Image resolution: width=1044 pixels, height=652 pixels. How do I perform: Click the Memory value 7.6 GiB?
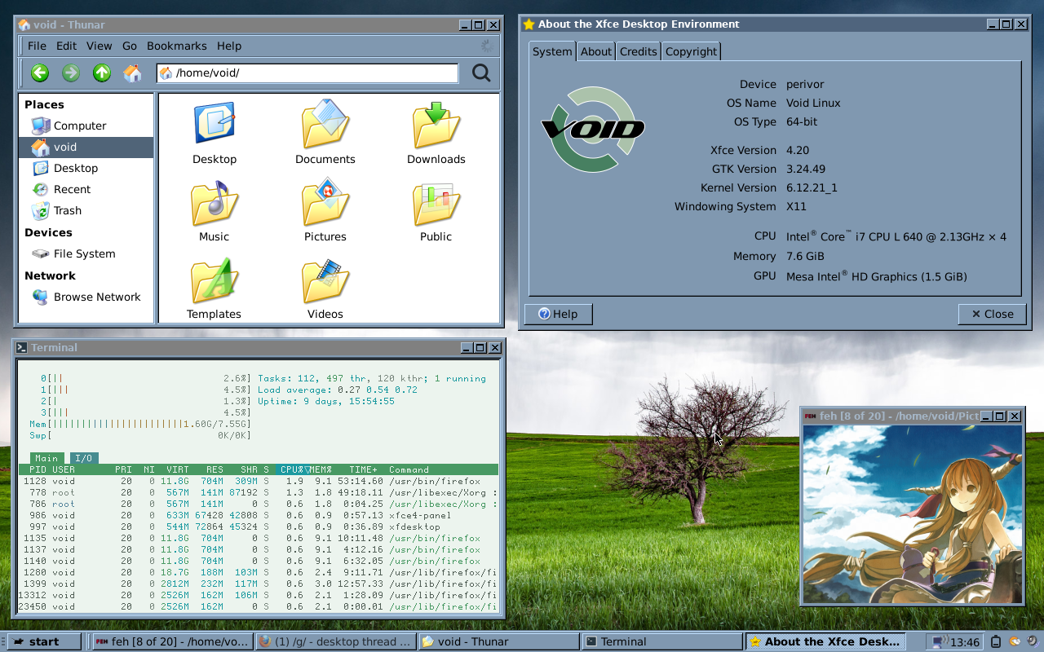(x=806, y=256)
